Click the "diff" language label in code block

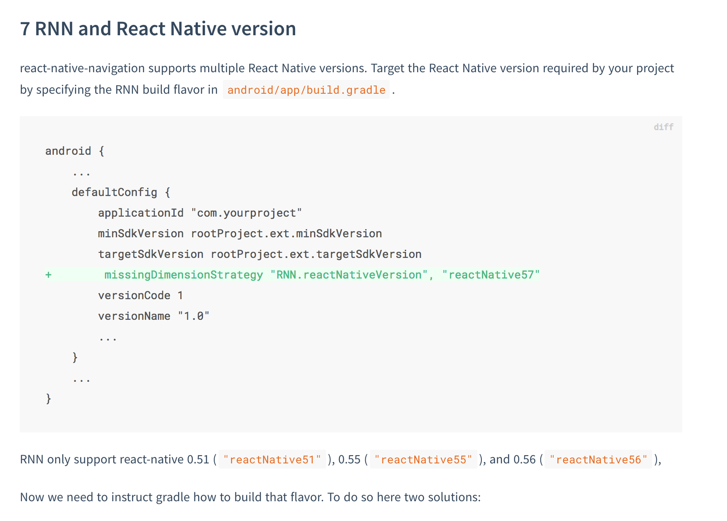point(663,127)
